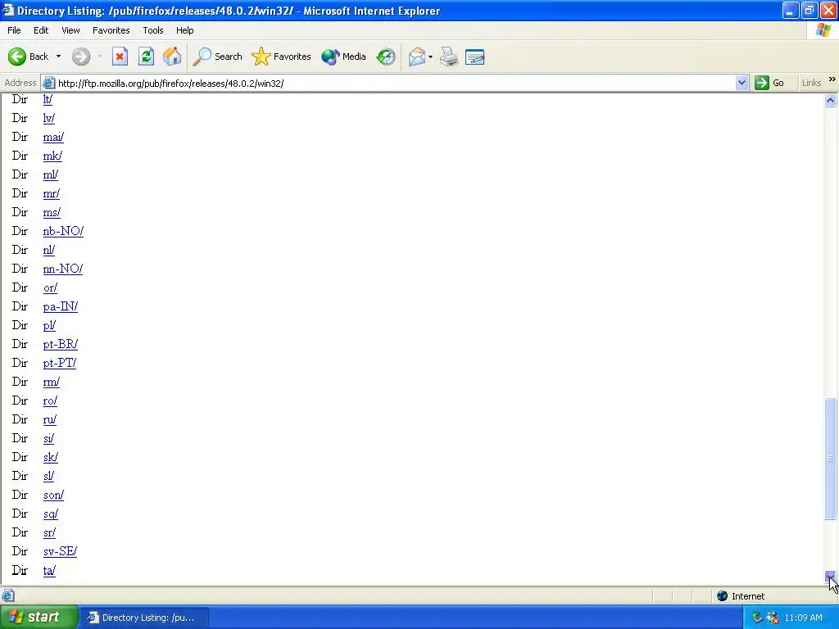Screen dimensions: 839x629
Task: Click the 11:09 AM system clock
Action: point(803,618)
